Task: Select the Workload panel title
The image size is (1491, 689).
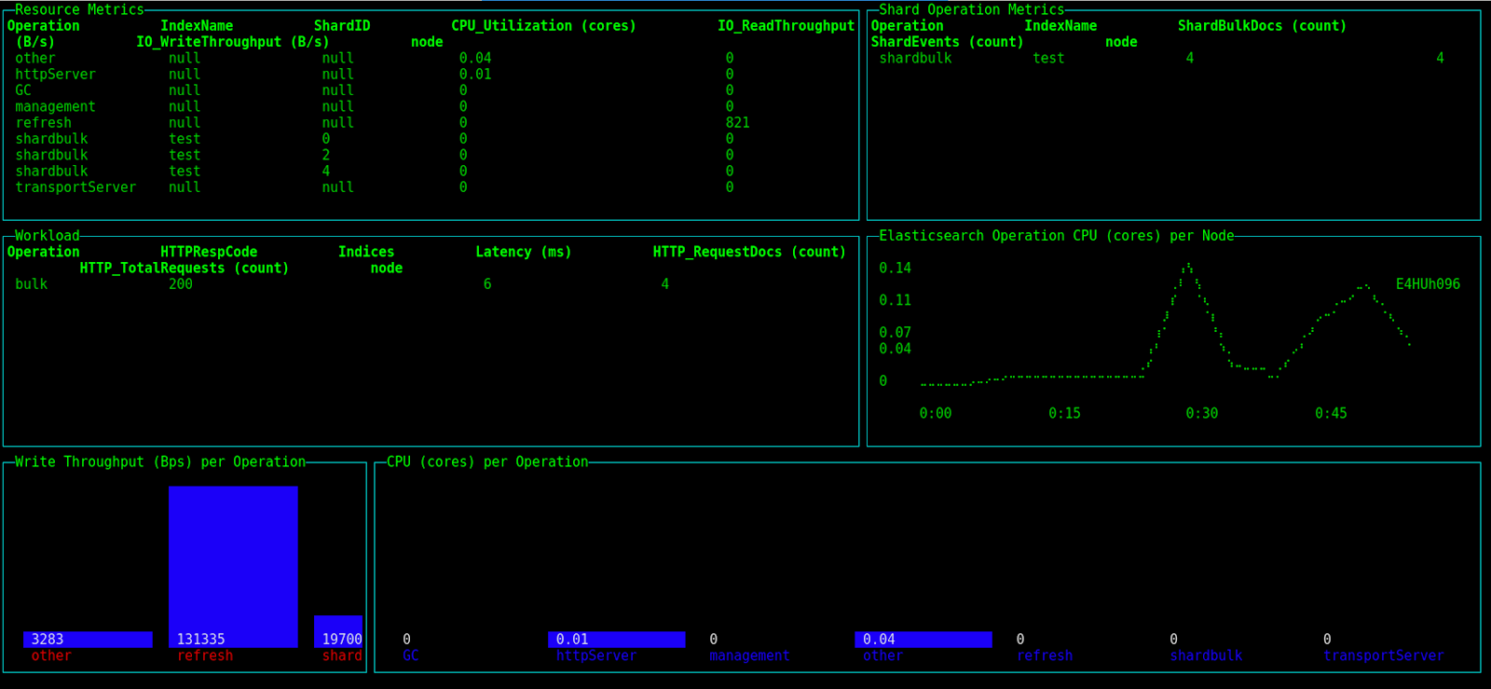Action: 48,236
